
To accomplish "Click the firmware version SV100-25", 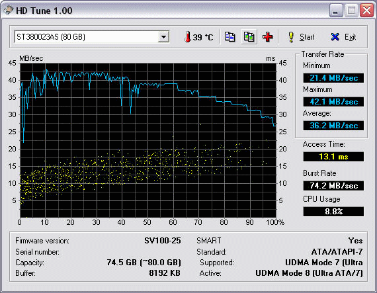I will pos(163,241).
